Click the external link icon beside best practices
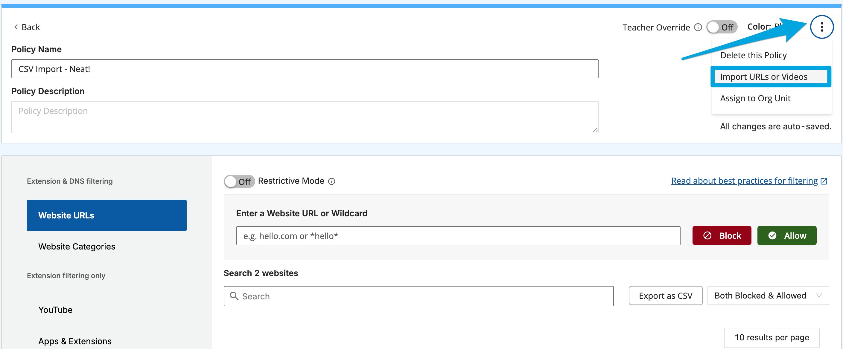The image size is (843, 349). [824, 181]
